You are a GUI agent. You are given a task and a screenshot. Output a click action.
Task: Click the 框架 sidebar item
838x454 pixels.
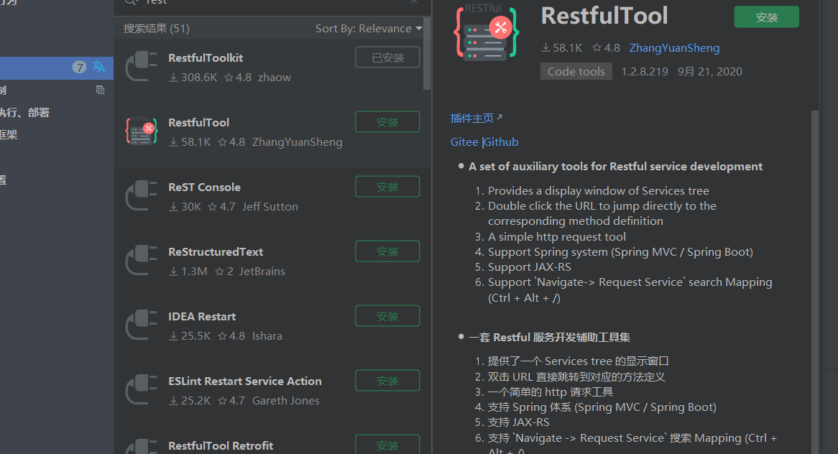coord(9,134)
